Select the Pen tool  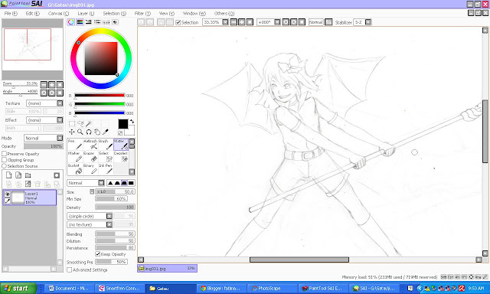(75, 145)
